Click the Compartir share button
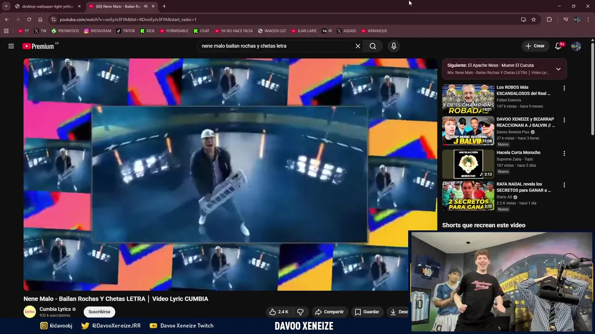Screen dimensions: 595x334 pos(329,312)
